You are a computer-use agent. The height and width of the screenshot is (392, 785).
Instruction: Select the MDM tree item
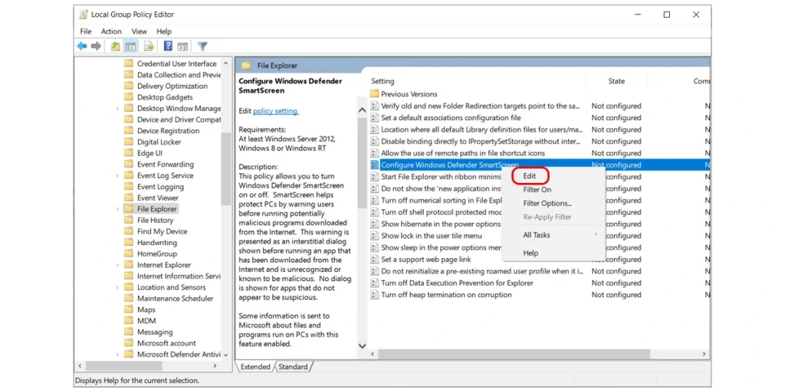click(146, 321)
